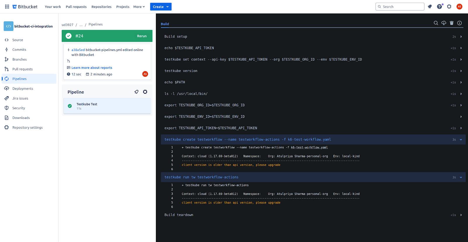Open Pull requests in top nav

pos(76,7)
